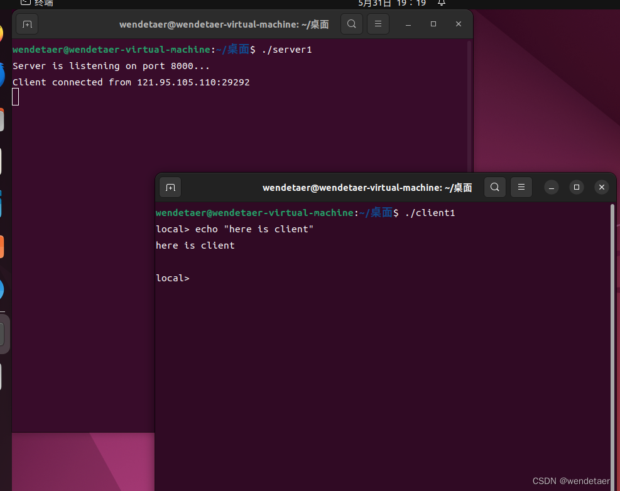Open hamburger menu in client terminal window
Screen dimensions: 620x491
click(x=521, y=187)
